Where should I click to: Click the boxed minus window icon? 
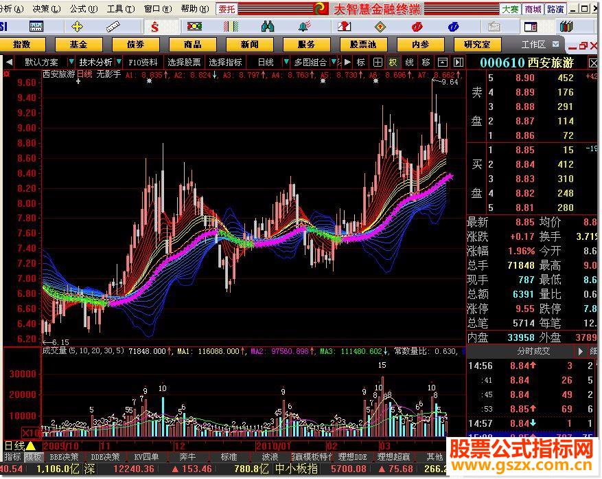click(x=443, y=62)
